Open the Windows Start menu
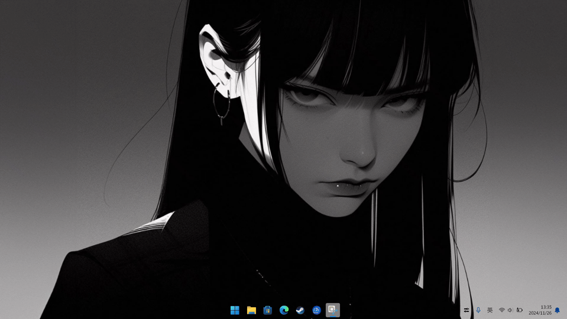This screenshot has height=319, width=567. click(x=235, y=310)
